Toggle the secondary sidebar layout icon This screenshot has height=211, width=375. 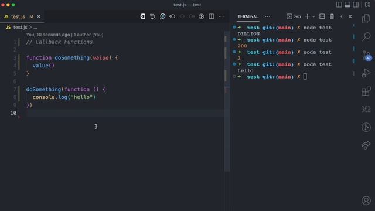(x=356, y=5)
